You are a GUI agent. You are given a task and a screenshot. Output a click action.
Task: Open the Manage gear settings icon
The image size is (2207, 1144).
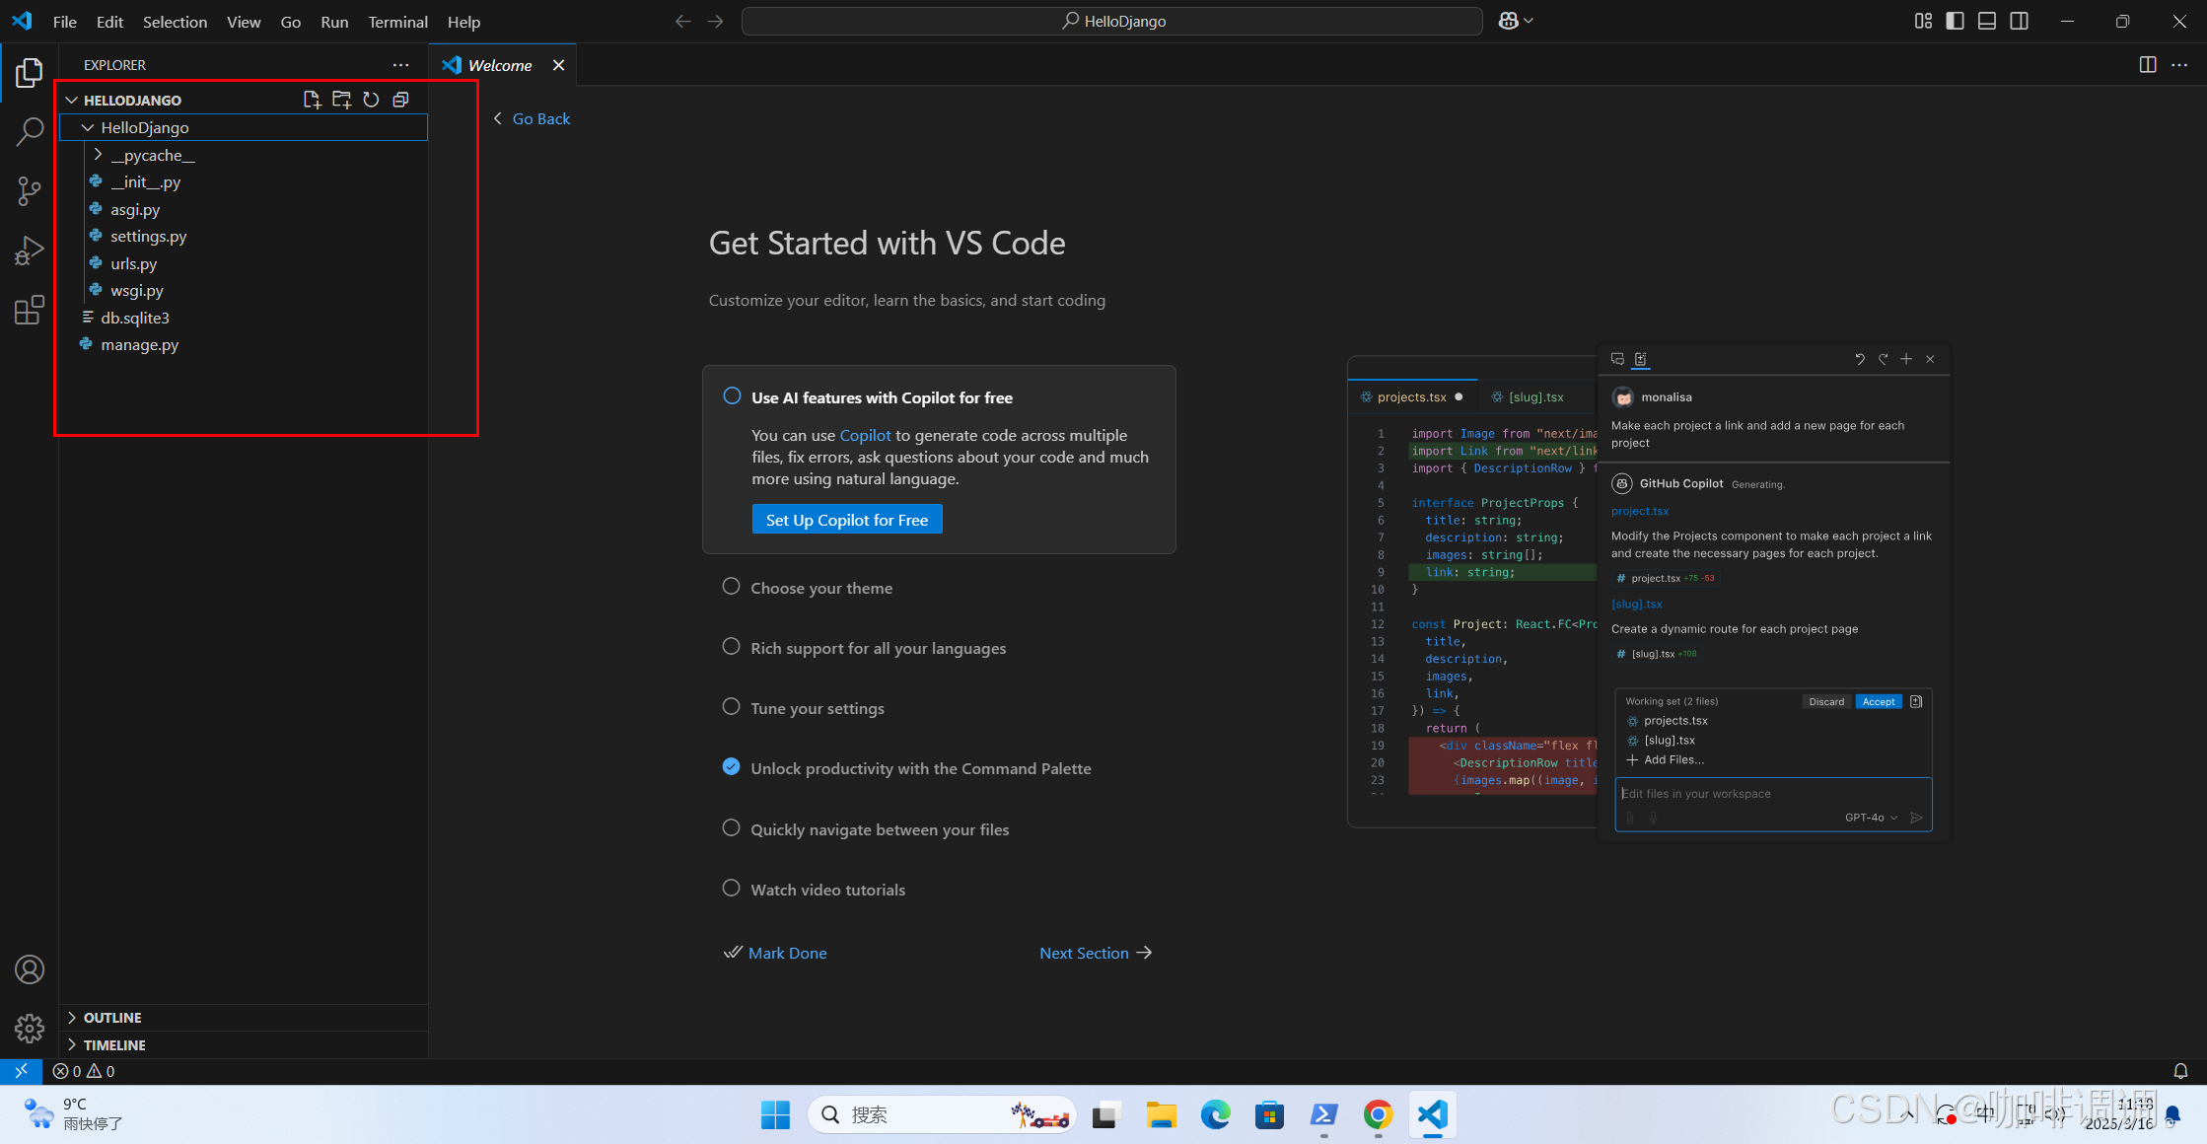[30, 1029]
